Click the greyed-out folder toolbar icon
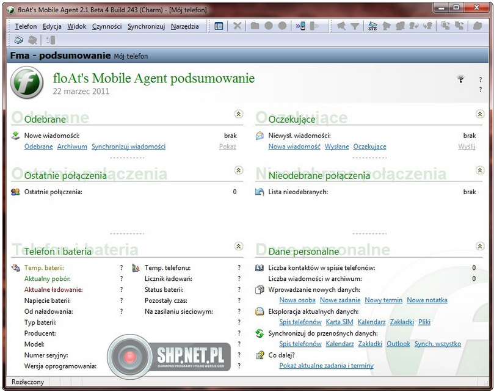This screenshot has height=392, width=494. [255, 26]
